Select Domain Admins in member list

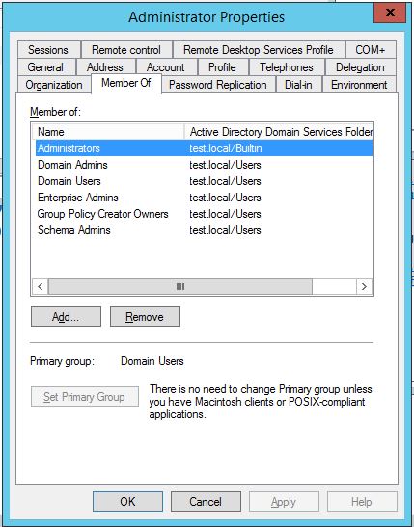pyautogui.click(x=204, y=165)
